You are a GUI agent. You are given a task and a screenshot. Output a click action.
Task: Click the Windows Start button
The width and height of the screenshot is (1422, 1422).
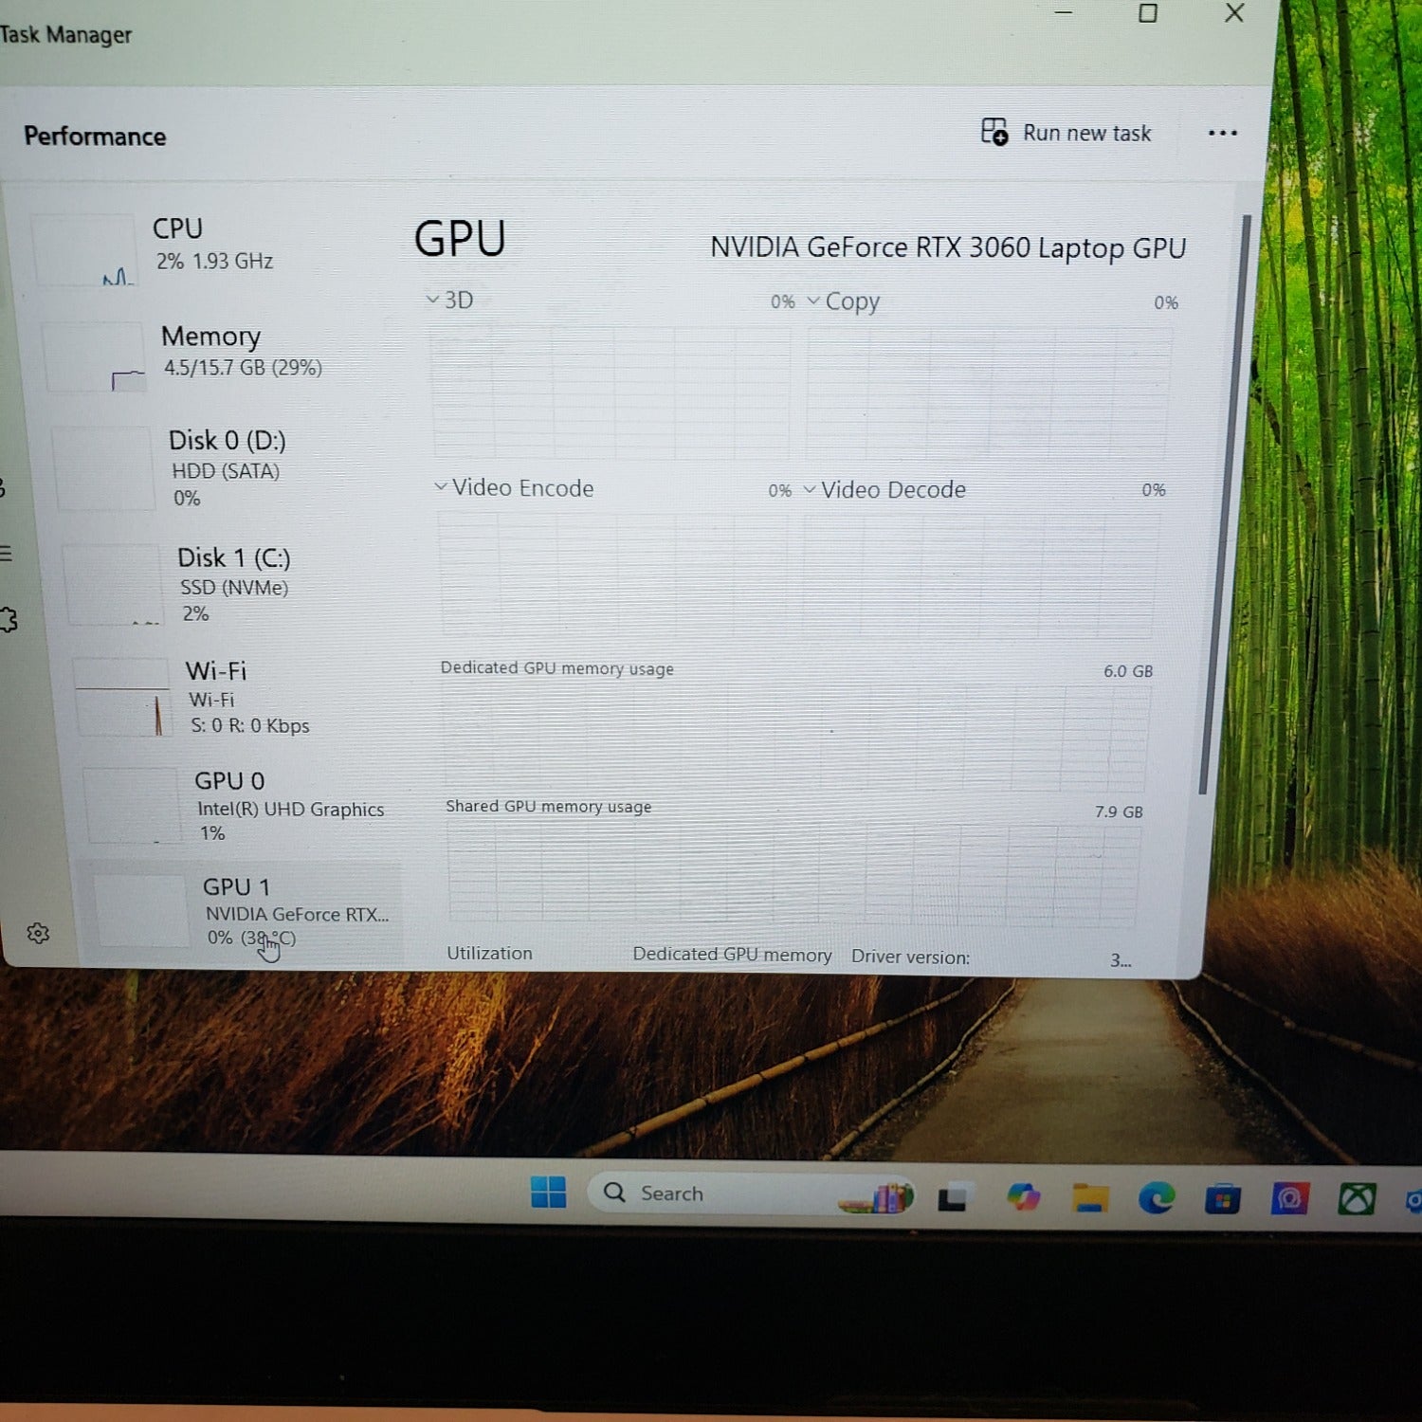click(548, 1192)
